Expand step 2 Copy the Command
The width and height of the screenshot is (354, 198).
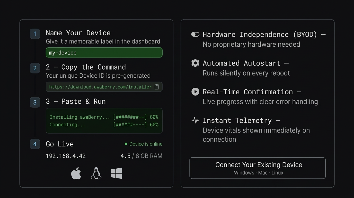click(35, 68)
